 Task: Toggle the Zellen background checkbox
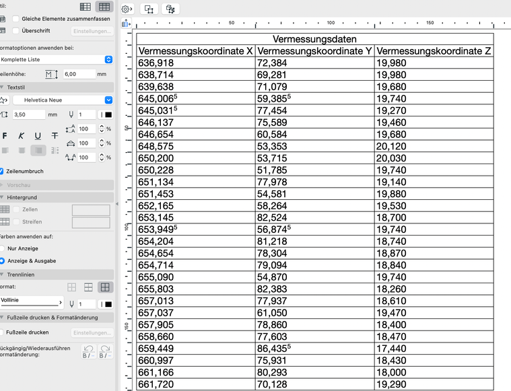16,209
